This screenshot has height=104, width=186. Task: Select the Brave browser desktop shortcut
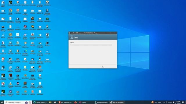[3, 60]
